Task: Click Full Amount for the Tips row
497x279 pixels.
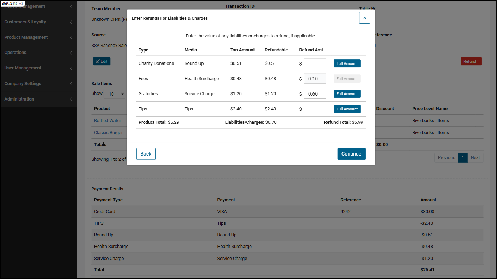Action: point(347,109)
